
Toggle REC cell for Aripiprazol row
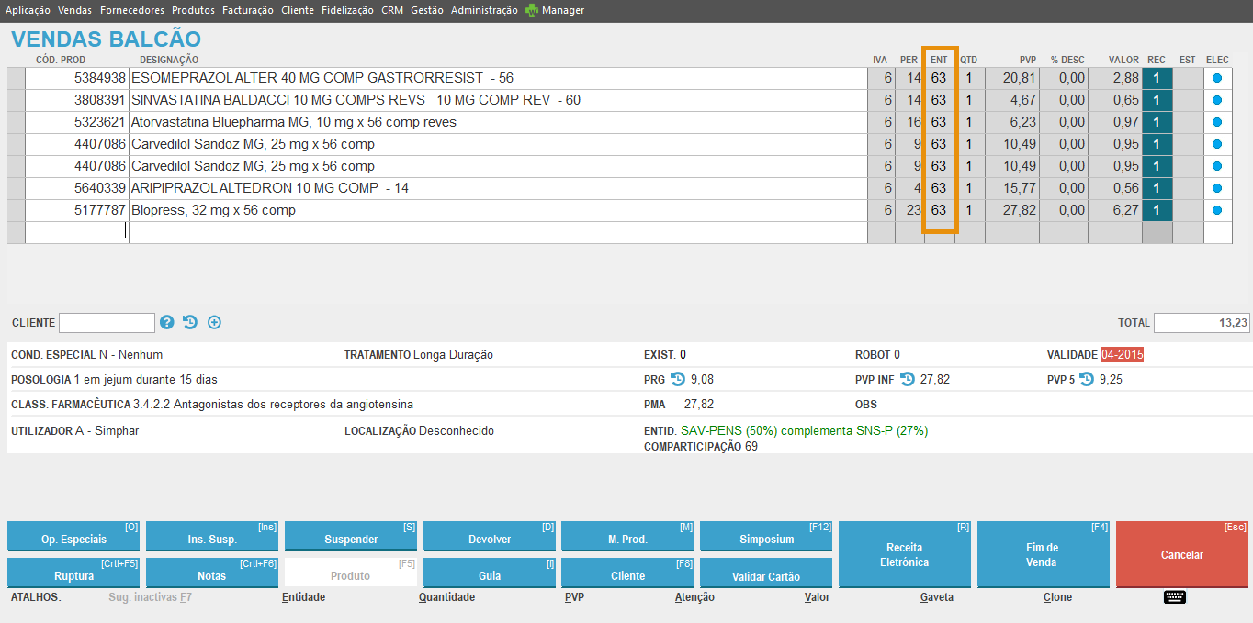coord(1157,188)
